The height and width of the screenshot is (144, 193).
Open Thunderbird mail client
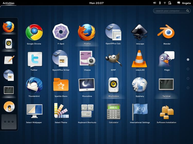tap(34, 85)
